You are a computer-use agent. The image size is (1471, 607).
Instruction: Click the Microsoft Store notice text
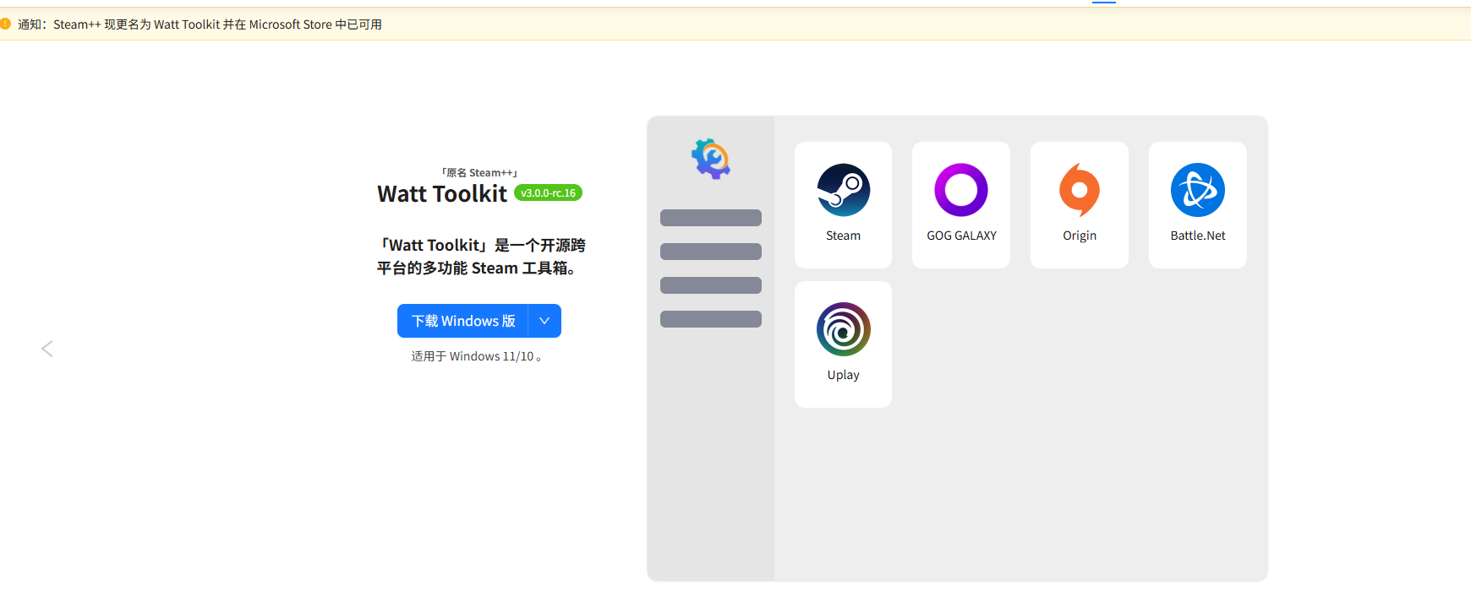pos(200,24)
